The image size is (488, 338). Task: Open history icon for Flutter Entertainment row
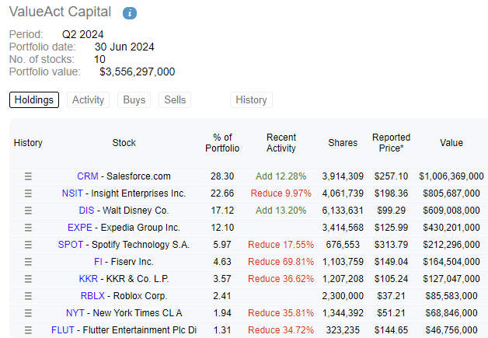[x=28, y=330]
